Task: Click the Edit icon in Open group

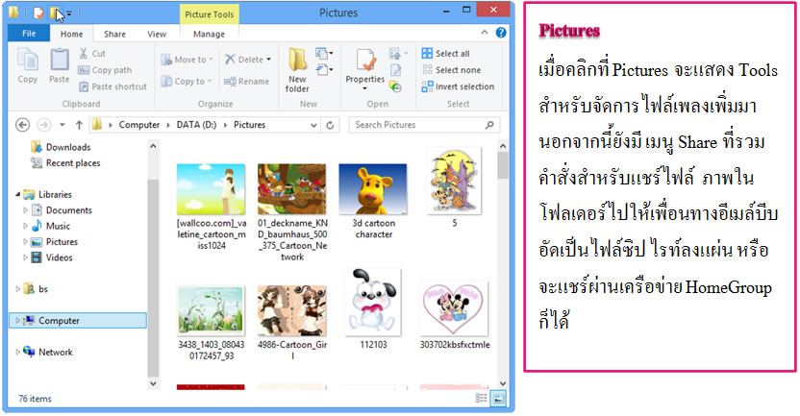Action: click(396, 70)
